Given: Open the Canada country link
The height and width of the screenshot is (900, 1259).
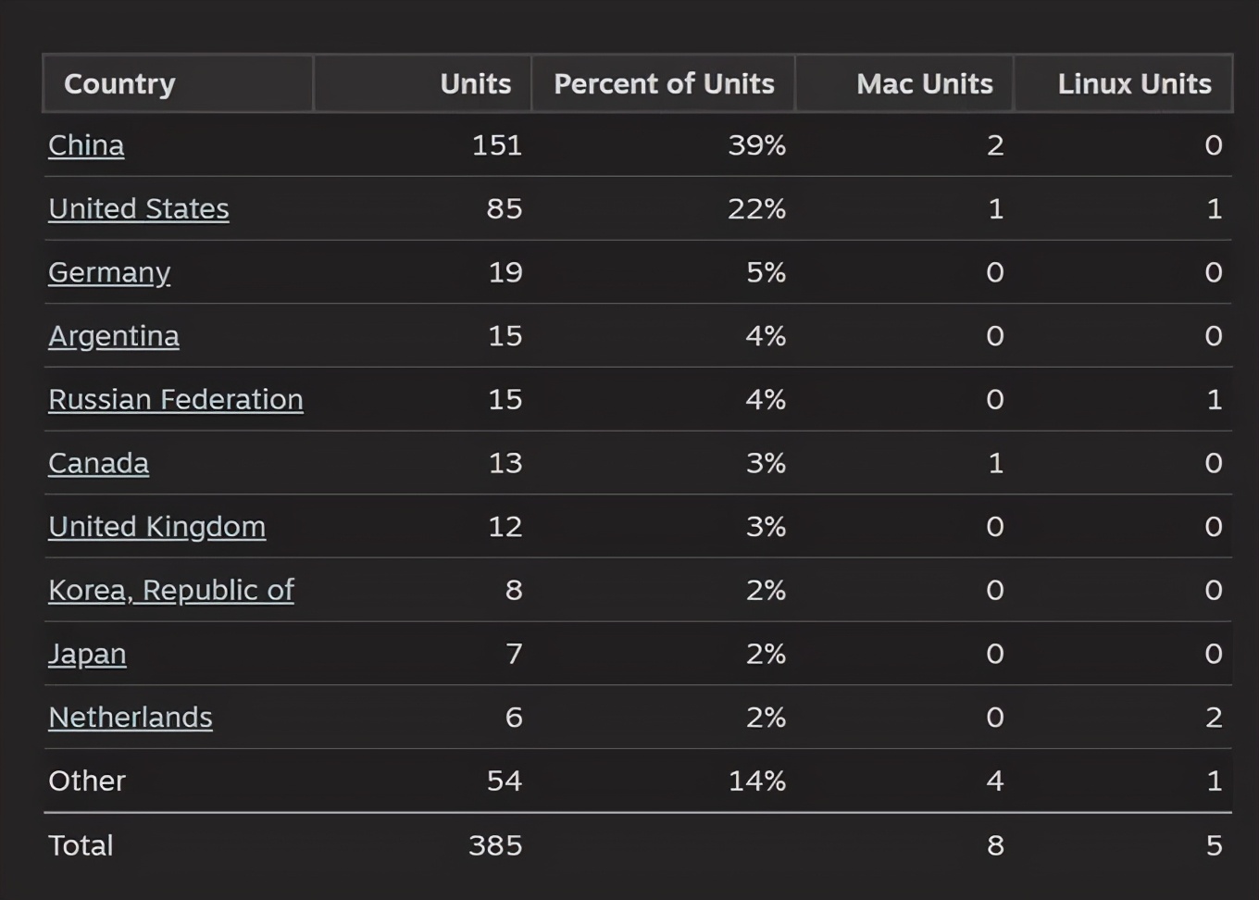Looking at the screenshot, I should tap(98, 463).
